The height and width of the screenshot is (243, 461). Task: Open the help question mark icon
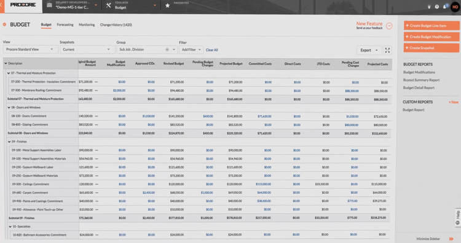[437, 7]
